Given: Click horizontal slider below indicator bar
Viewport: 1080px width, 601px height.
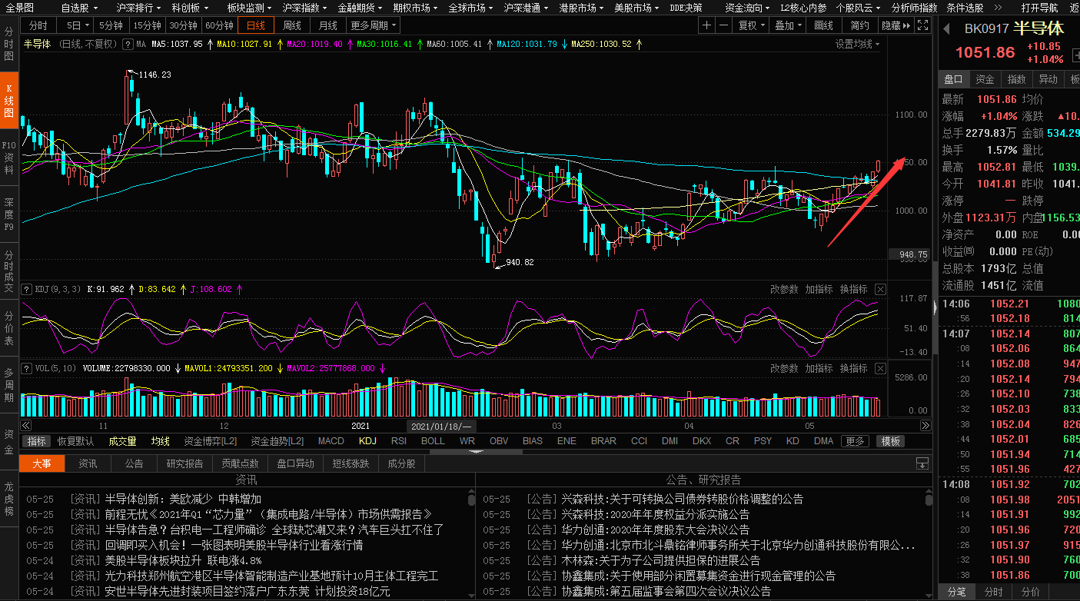Looking at the screenshot, I should point(476,452).
